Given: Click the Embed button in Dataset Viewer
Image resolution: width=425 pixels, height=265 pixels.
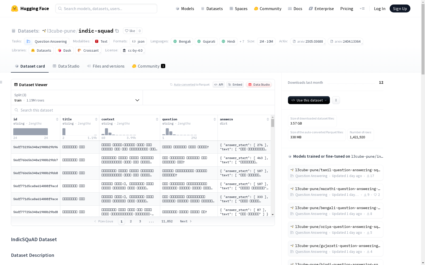Looking at the screenshot, I should point(235,85).
